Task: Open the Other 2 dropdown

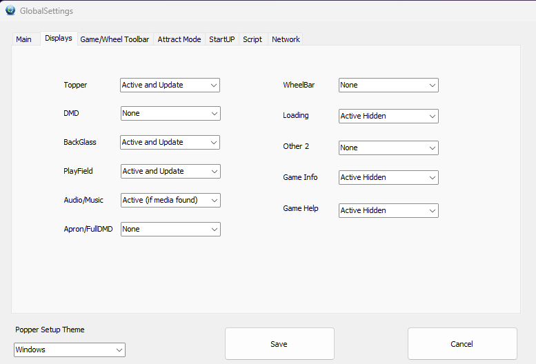Action: click(x=388, y=148)
